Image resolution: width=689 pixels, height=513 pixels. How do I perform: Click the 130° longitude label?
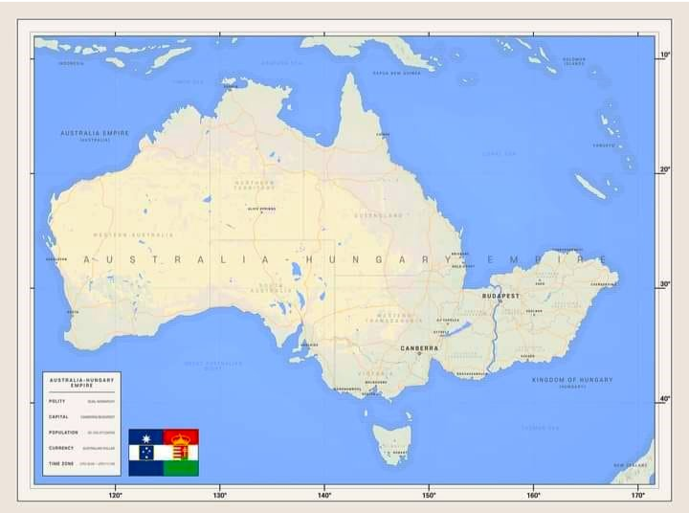coord(220,496)
